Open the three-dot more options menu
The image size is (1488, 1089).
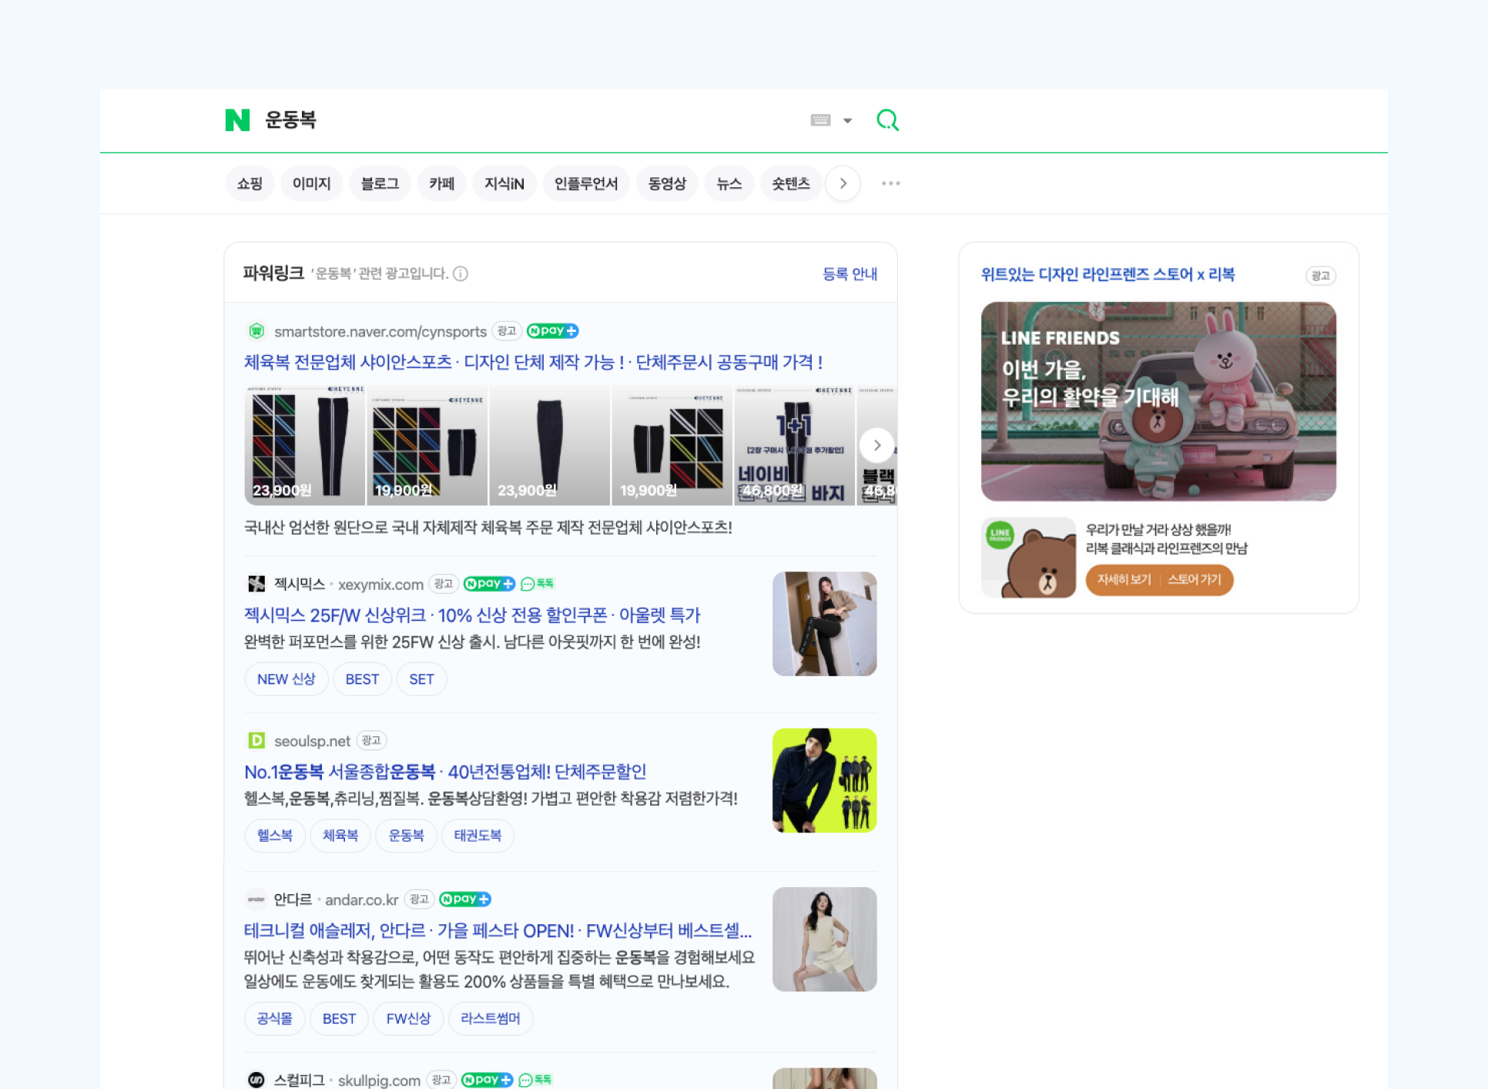(x=891, y=183)
